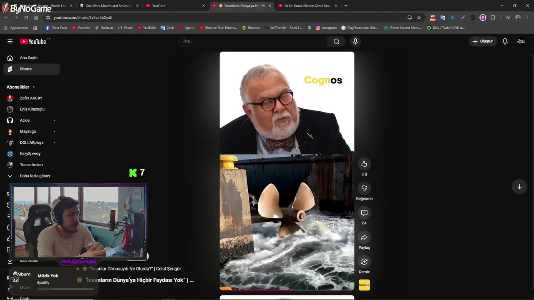534x300 pixels.
Task: Click the address bar URL
Action: pyautogui.click(x=83, y=17)
